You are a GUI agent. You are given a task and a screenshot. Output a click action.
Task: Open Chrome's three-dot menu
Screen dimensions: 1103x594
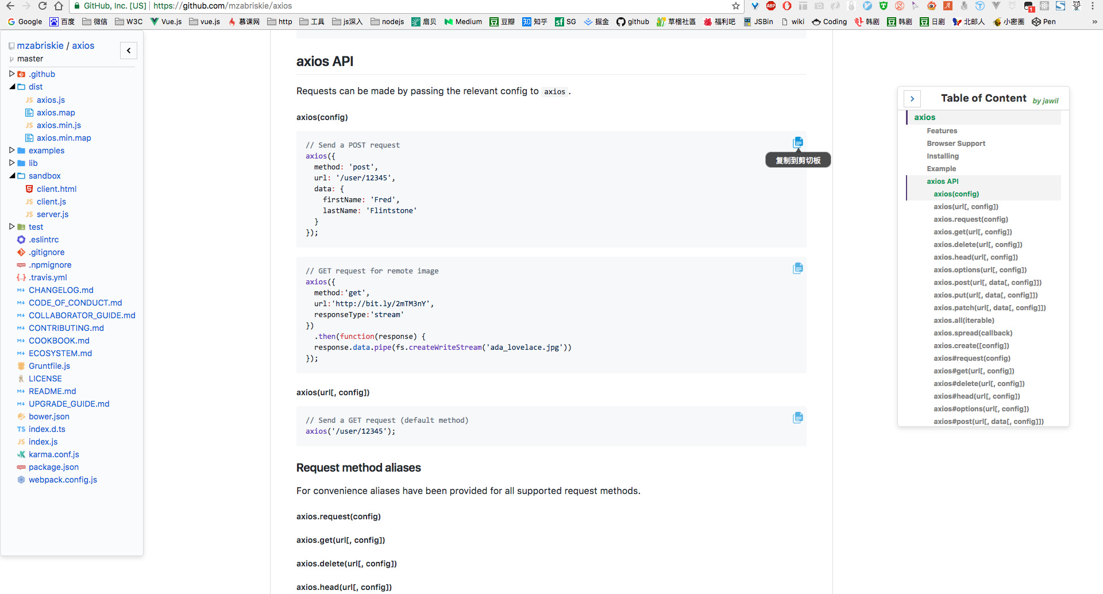click(1094, 6)
